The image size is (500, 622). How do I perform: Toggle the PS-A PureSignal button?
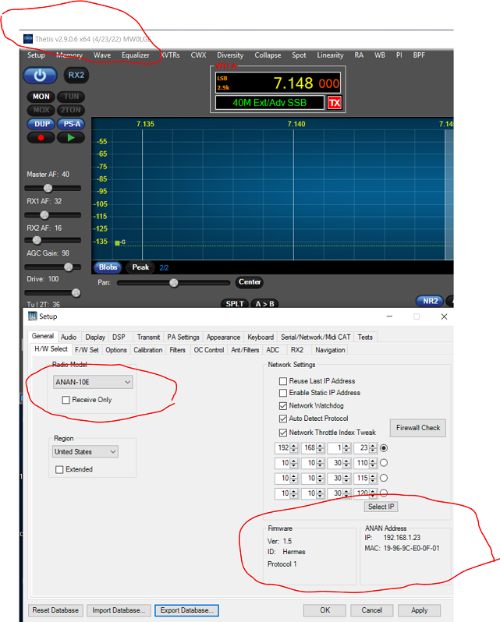72,124
